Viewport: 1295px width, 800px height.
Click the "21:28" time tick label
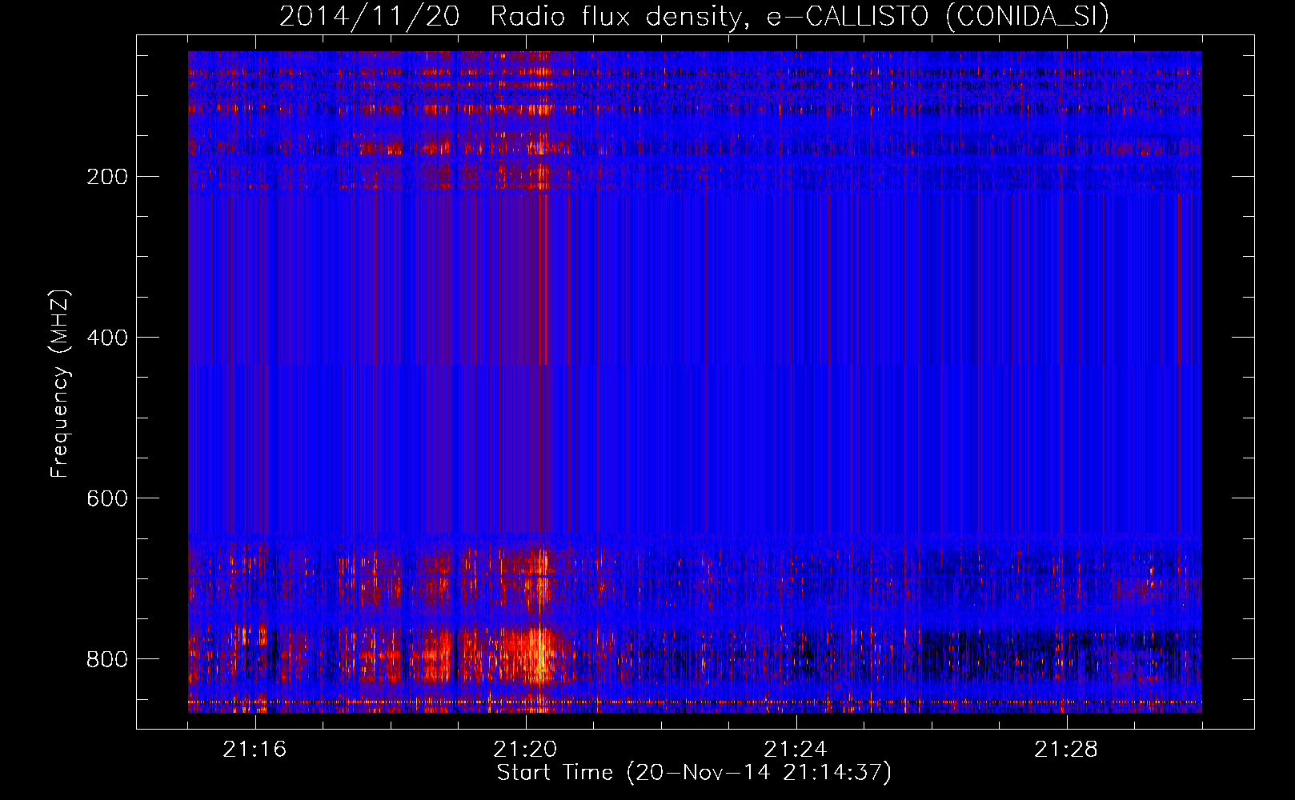tap(1066, 750)
